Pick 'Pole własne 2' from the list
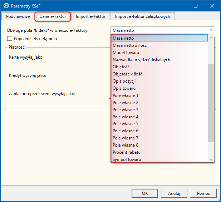The width and height of the screenshot is (221, 202). point(159,103)
